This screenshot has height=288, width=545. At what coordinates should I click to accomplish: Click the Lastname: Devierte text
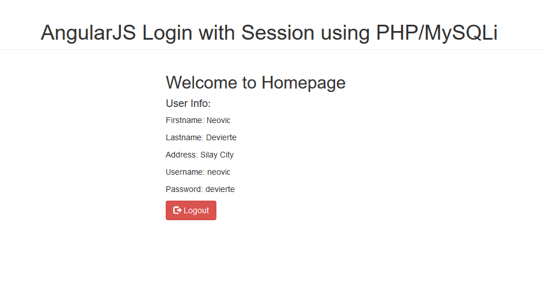coord(201,138)
